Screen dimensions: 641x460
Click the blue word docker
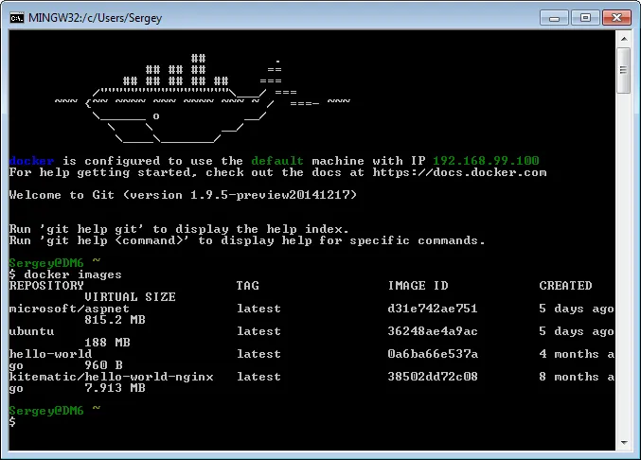[x=31, y=161]
